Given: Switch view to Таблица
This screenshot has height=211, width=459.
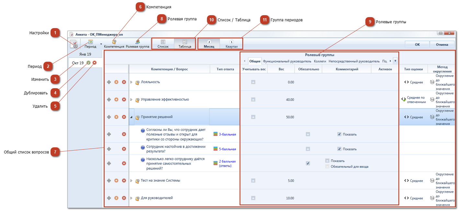Looking at the screenshot, I should [185, 44].
